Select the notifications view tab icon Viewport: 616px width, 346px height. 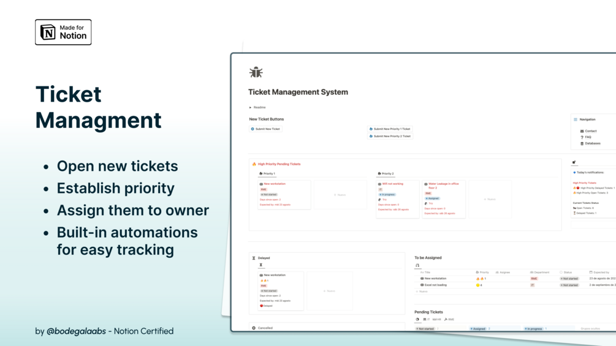pos(574,162)
